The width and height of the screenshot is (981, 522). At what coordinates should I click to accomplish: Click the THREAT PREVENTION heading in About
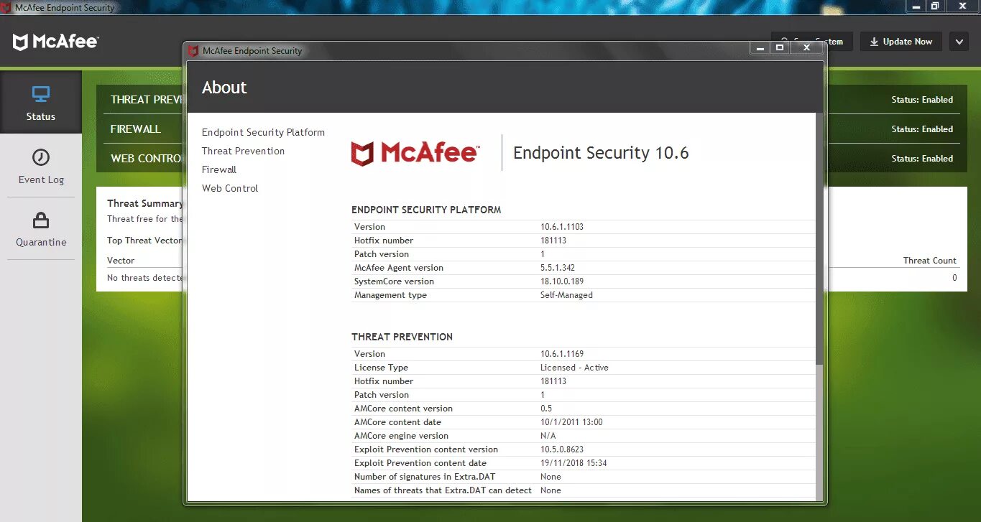[x=402, y=337]
